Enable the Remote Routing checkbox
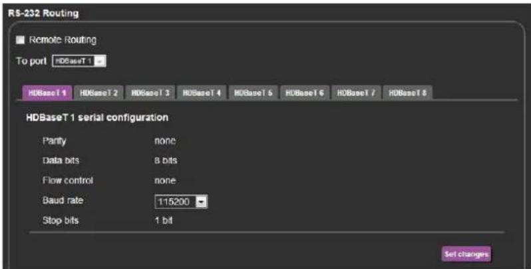 point(21,40)
